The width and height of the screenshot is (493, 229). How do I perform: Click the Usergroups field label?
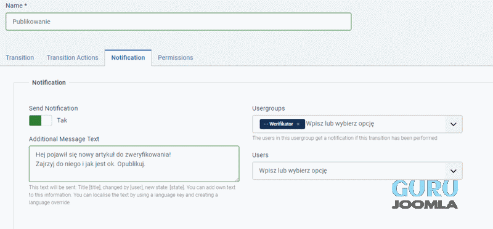269,108
